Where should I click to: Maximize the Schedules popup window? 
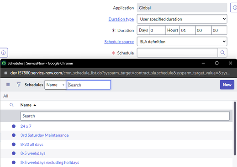click(217, 63)
